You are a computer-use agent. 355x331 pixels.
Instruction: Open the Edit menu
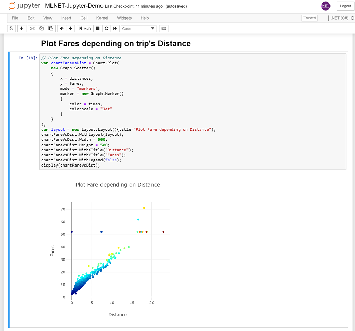pos(31,18)
